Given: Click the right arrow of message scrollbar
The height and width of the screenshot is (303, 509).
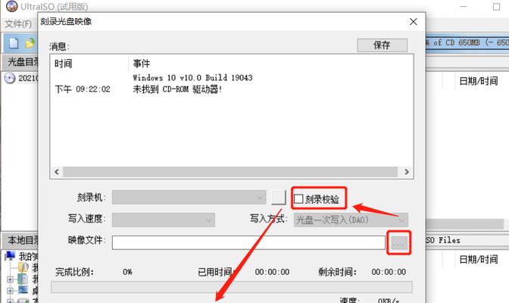Looking at the screenshot, I should (407, 172).
